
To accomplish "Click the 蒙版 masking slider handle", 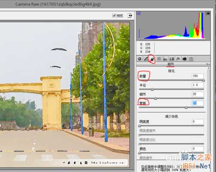I will click(186, 107).
